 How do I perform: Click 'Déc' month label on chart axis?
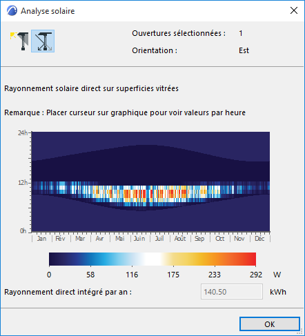coord(259,239)
